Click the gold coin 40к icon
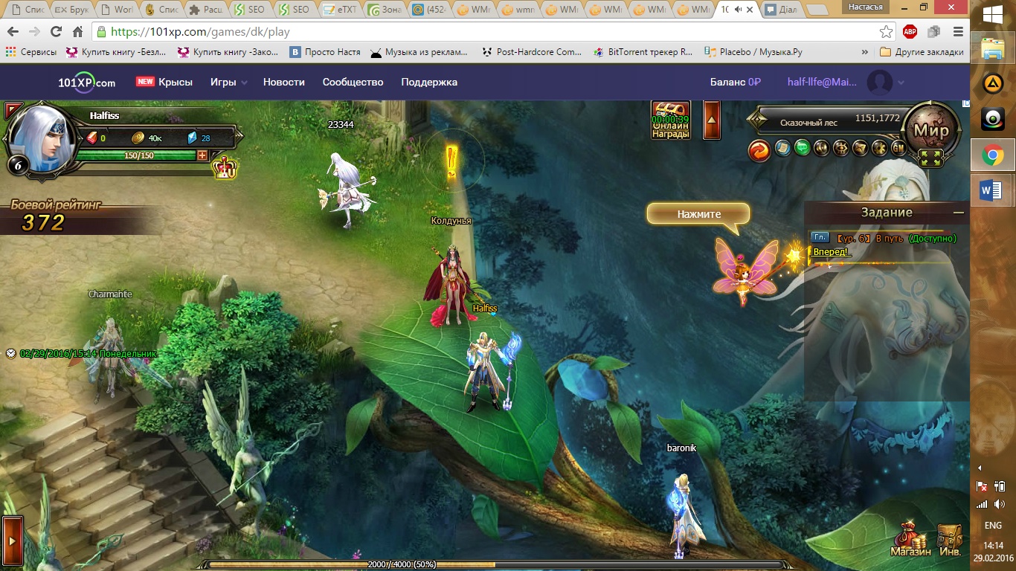The image size is (1016, 571). [138, 138]
